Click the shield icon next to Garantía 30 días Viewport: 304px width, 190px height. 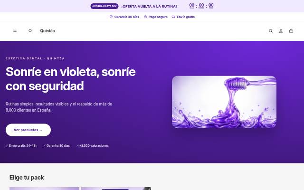(x=111, y=17)
